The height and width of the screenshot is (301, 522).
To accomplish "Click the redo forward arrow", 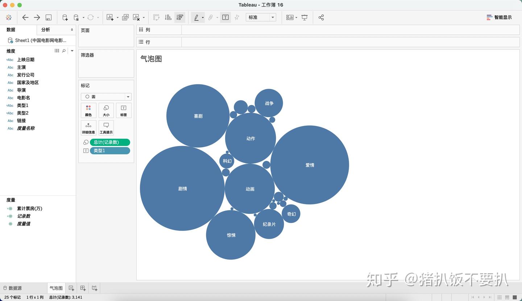I will [x=37, y=17].
